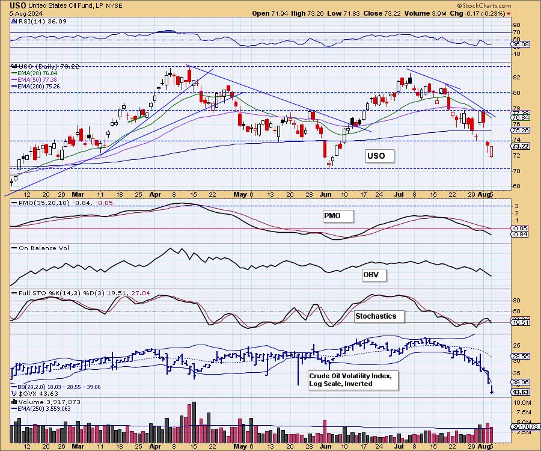Click the 76.84 price tag on right axis
Viewport: 541px width, 451px height.
click(x=521, y=118)
